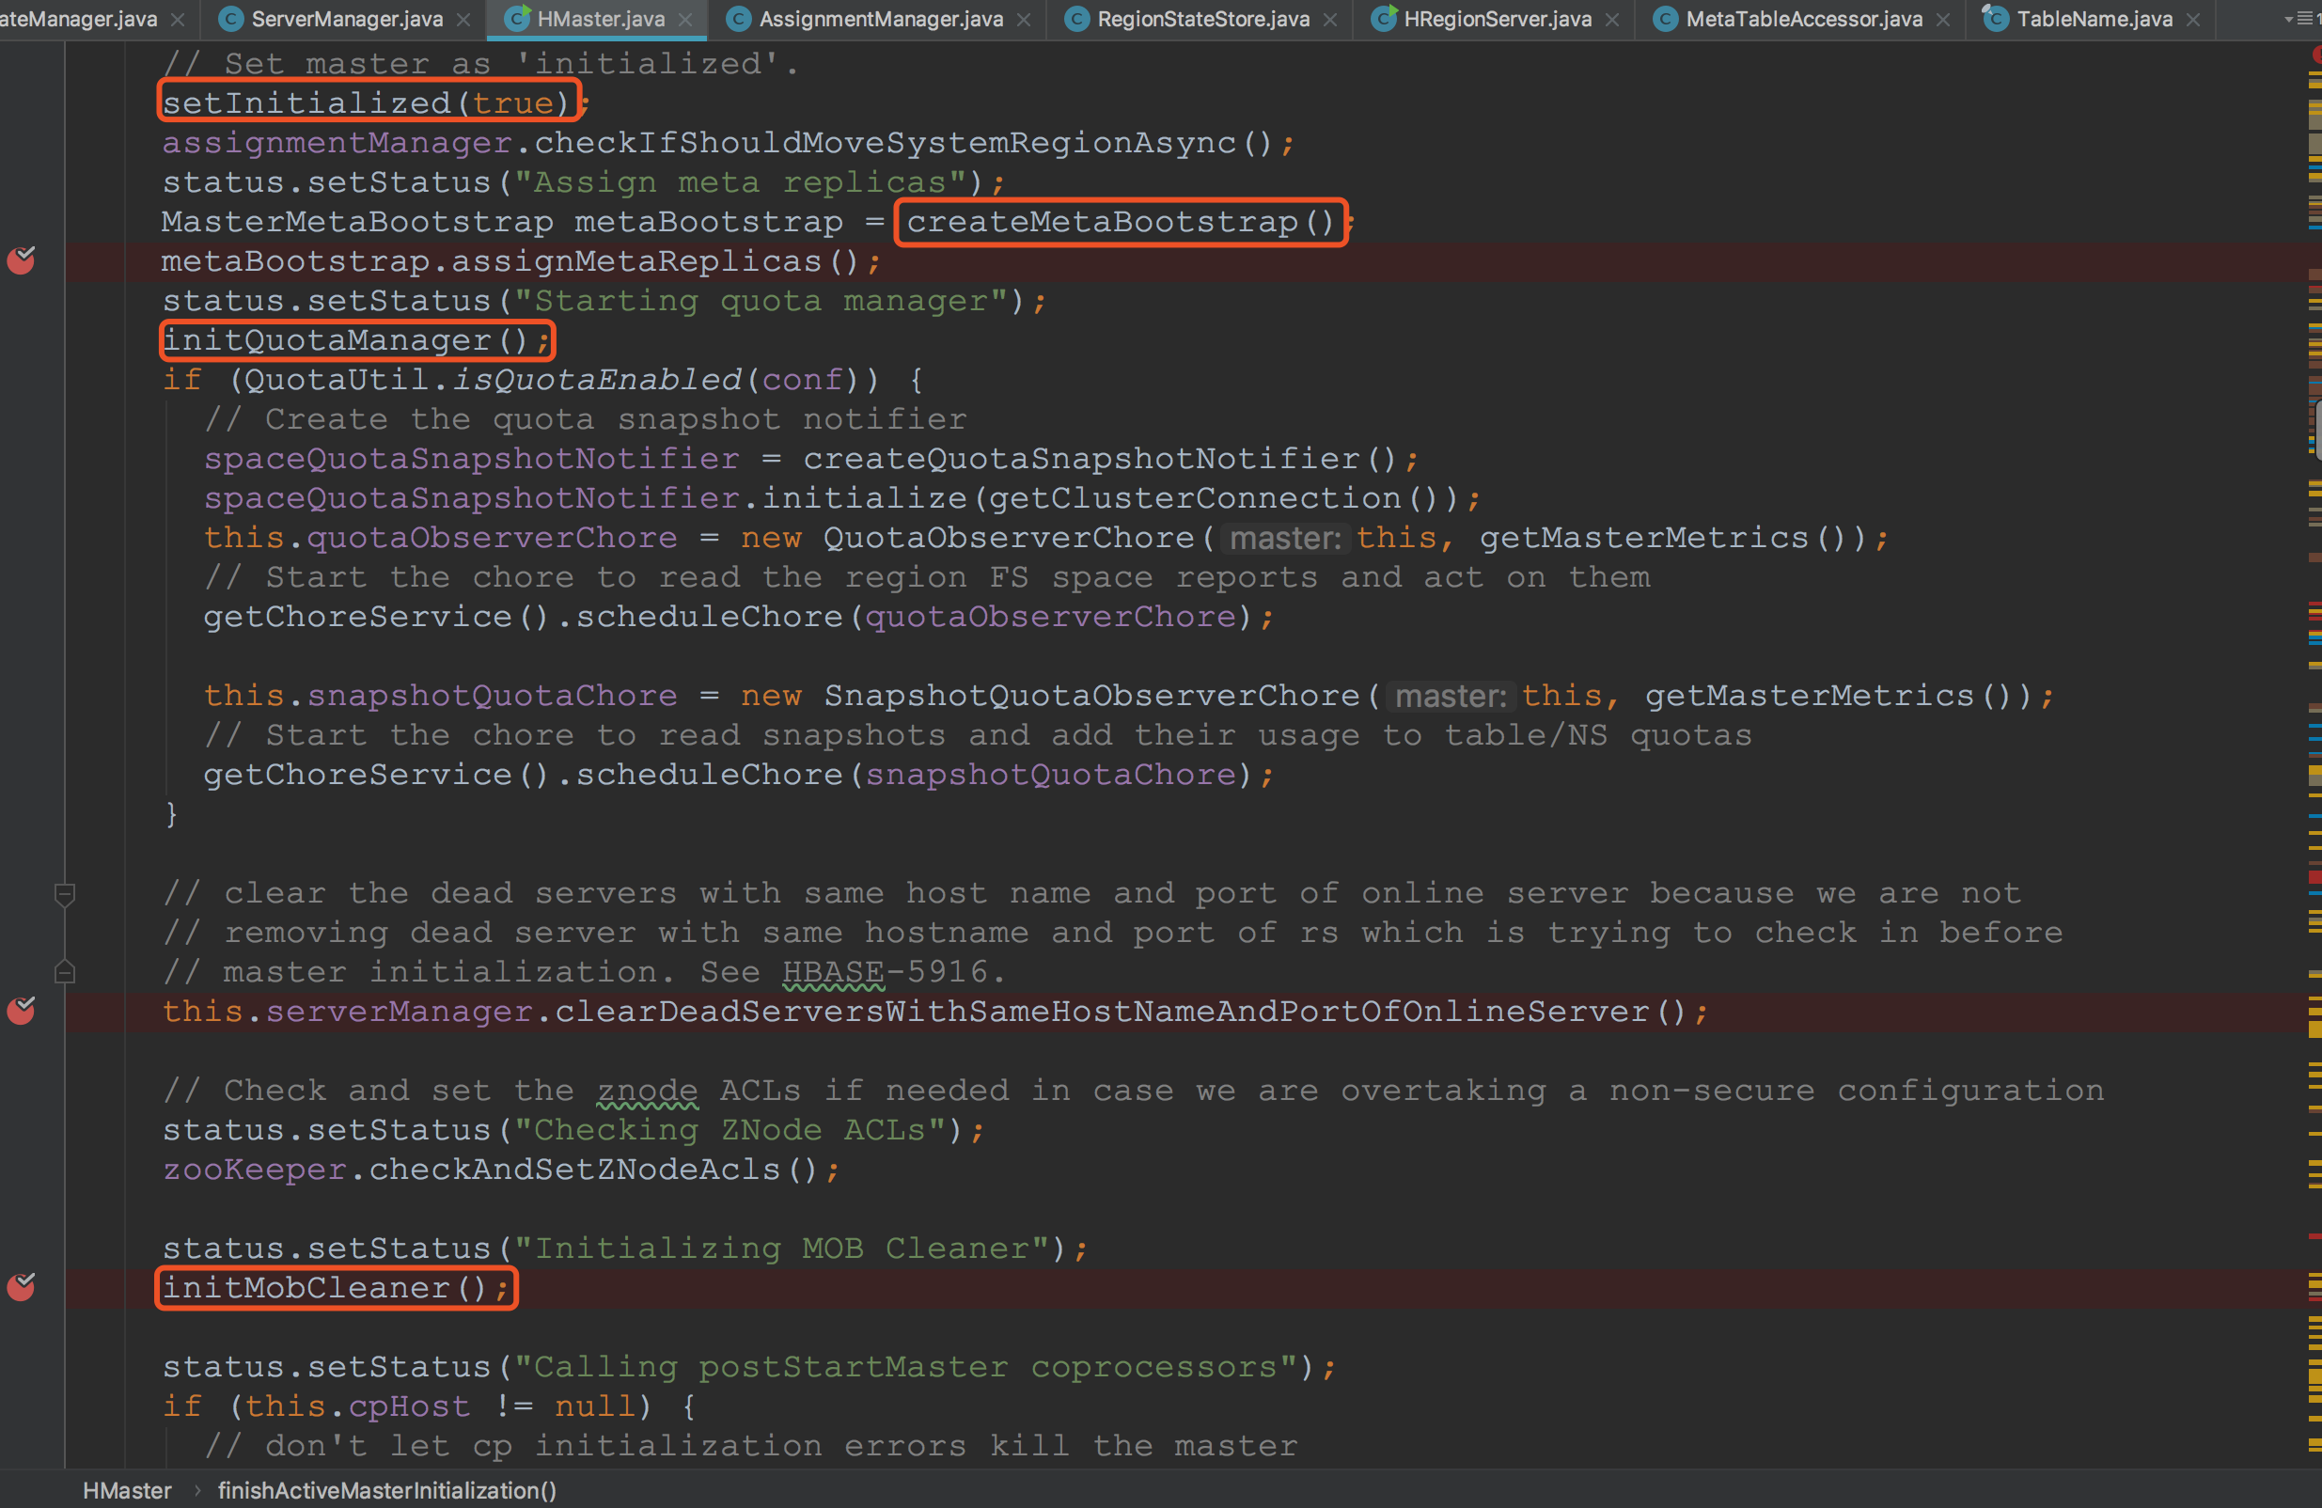The height and width of the screenshot is (1508, 2322).
Task: Click the isQuotaEnabled method call
Action: pyautogui.click(x=596, y=380)
